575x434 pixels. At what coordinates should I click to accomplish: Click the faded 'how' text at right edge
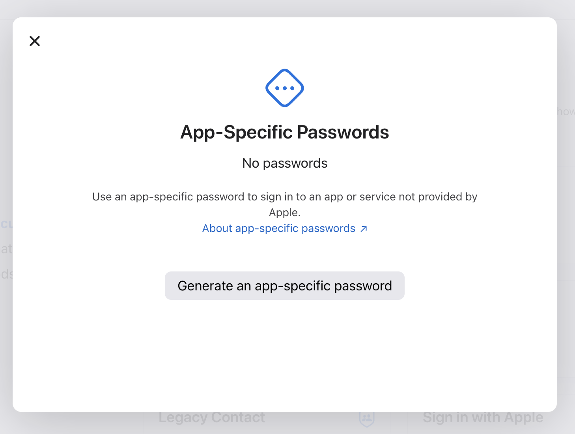(566, 112)
